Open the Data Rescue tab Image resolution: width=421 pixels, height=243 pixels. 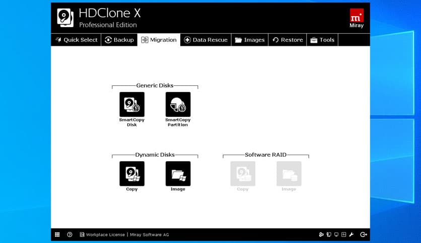point(205,40)
